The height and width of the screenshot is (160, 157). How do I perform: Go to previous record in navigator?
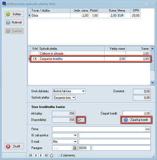click(36, 156)
